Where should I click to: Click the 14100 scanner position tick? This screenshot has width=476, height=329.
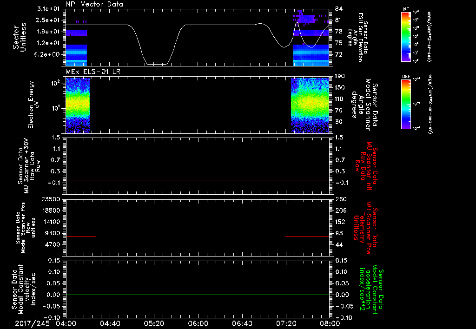[50, 222]
